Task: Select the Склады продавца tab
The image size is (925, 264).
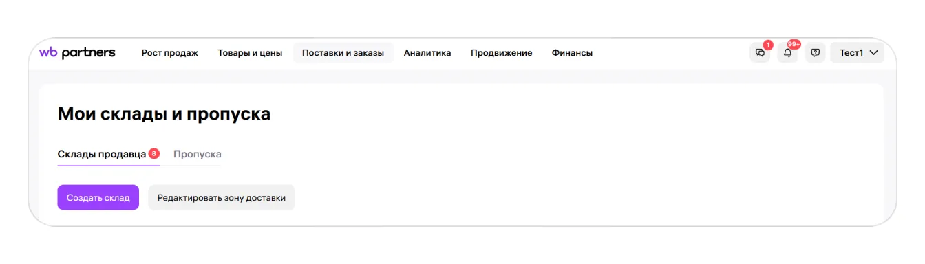Action: 108,154
